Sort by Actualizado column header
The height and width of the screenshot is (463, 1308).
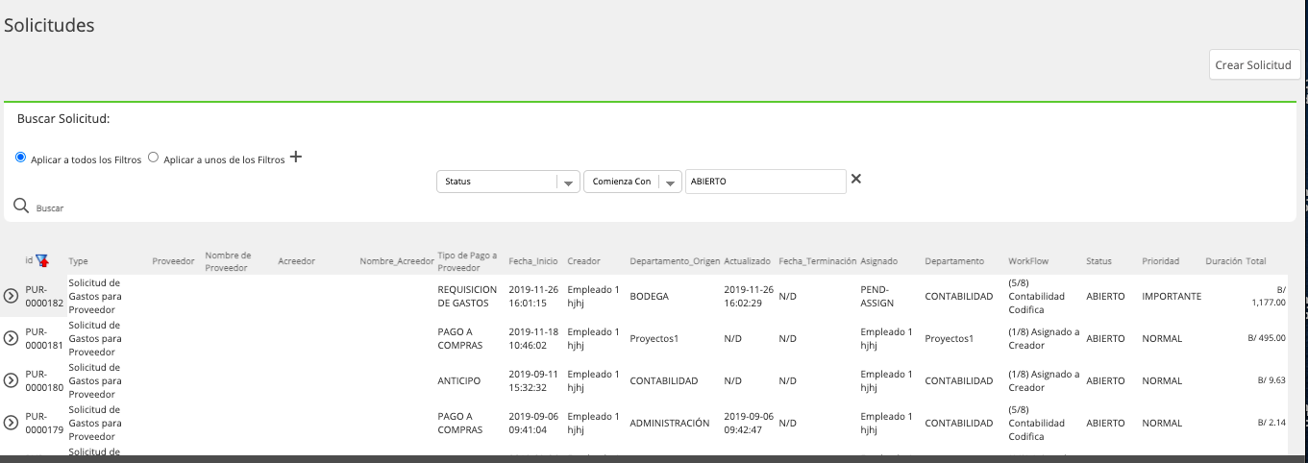click(748, 261)
